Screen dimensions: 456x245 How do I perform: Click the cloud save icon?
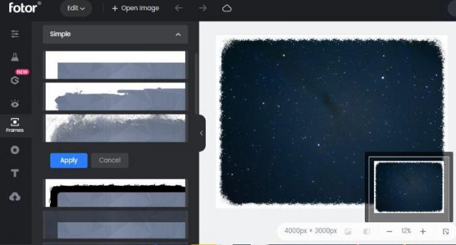227,8
